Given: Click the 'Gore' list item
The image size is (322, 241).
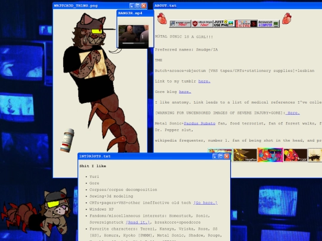Looking at the screenshot, I should pos(94,183).
